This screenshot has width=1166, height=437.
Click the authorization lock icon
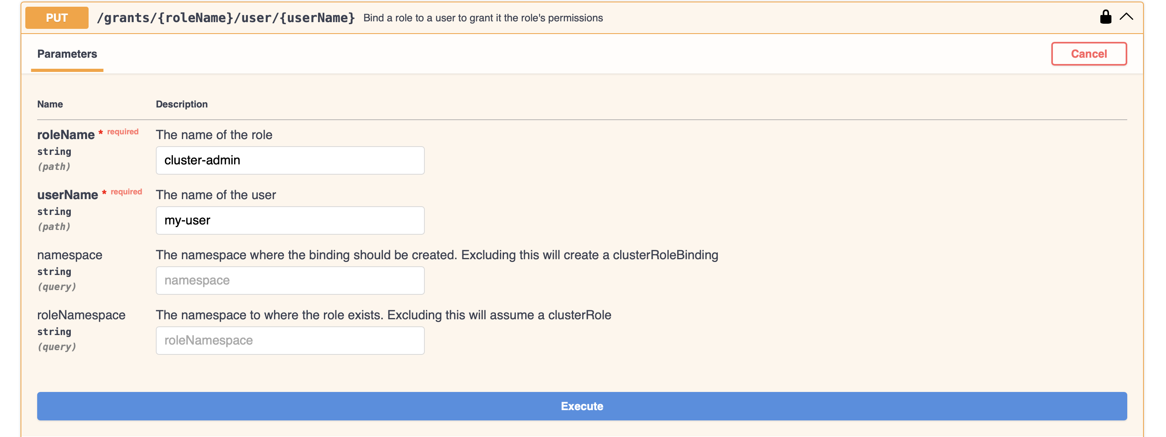pyautogui.click(x=1105, y=17)
